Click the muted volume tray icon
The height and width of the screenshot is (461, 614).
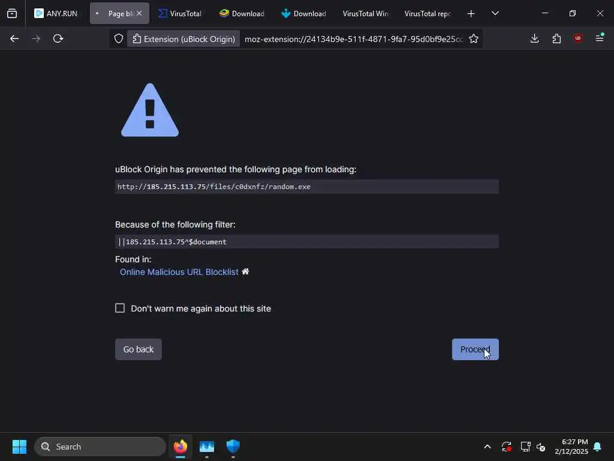[541, 447]
